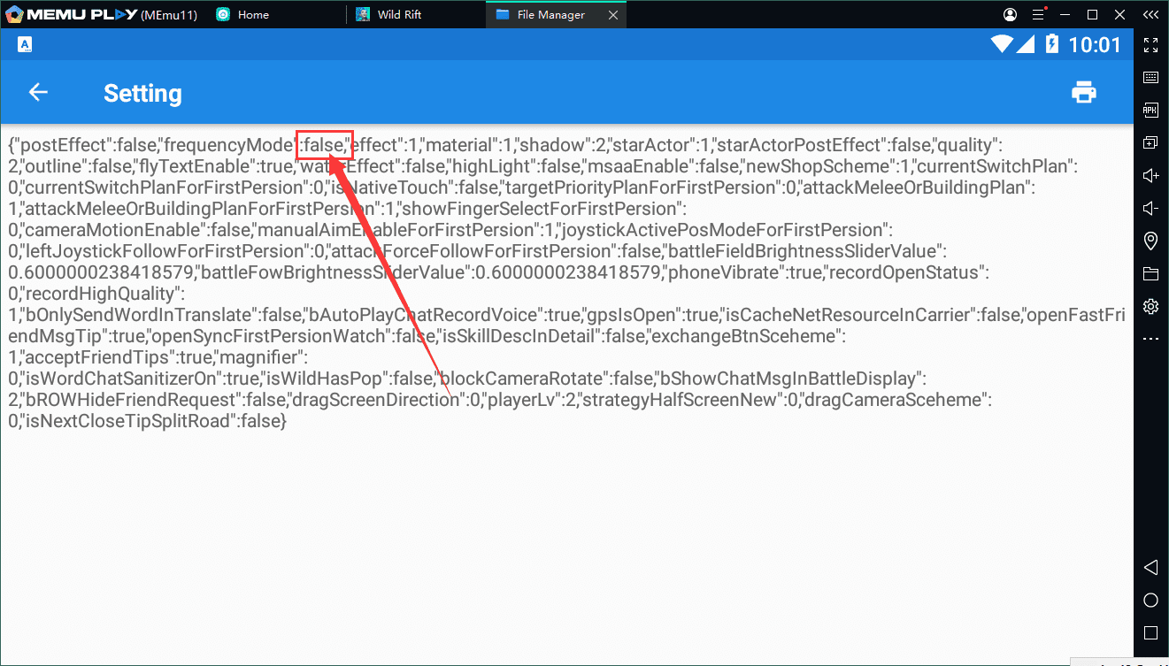Image resolution: width=1169 pixels, height=666 pixels.
Task: Increase volume with sidebar speaker plus
Action: pos(1150,175)
